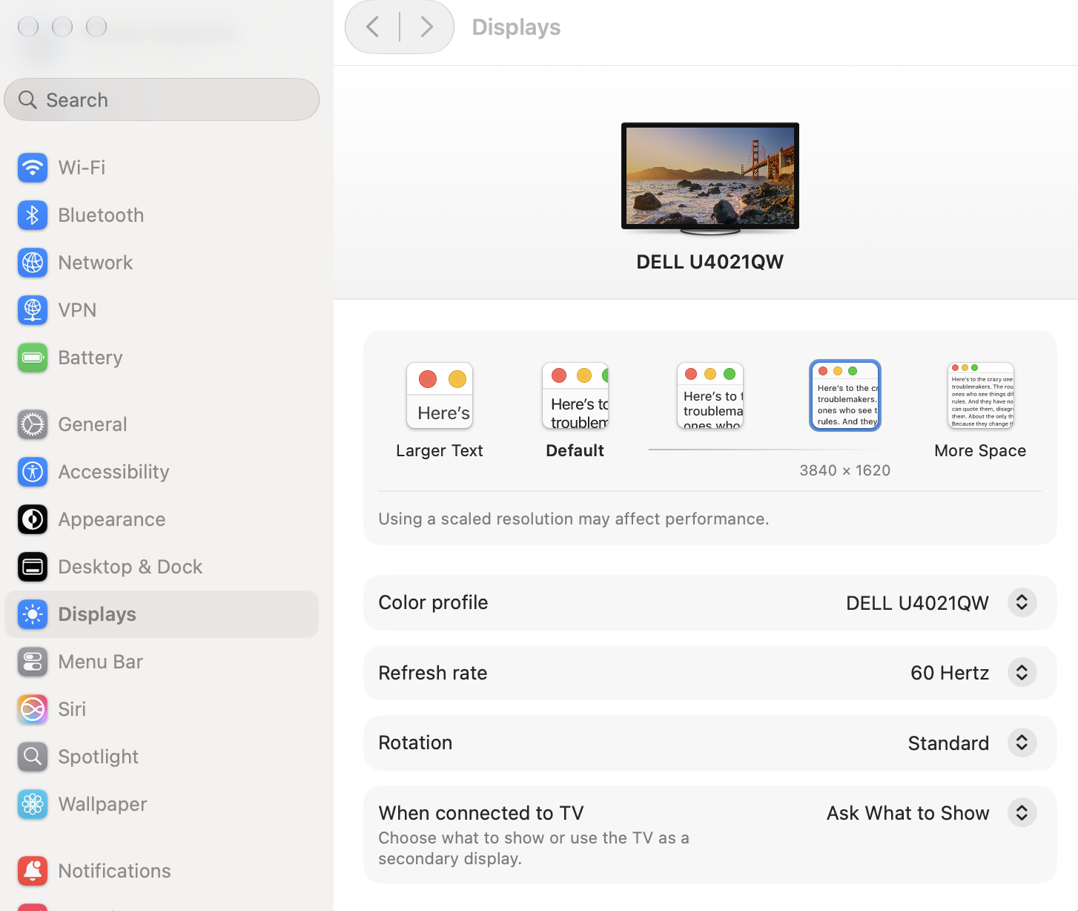The width and height of the screenshot is (1078, 911).
Task: Go back with the left chevron
Action: [373, 27]
